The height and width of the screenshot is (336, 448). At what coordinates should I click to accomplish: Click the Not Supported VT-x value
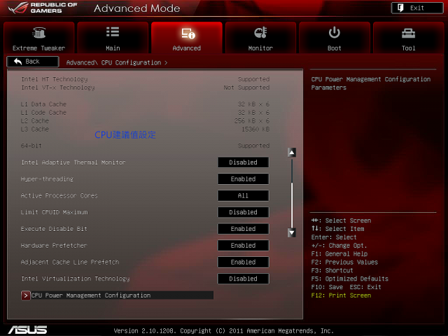pos(246,87)
